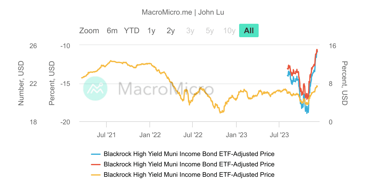This screenshot has width=366, height=192.
Task: Click the greyed-out 3y option
Action: tap(190, 30)
